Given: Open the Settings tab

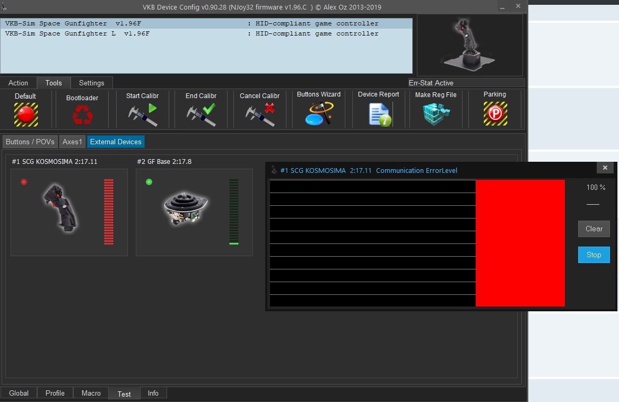Looking at the screenshot, I should tap(91, 83).
